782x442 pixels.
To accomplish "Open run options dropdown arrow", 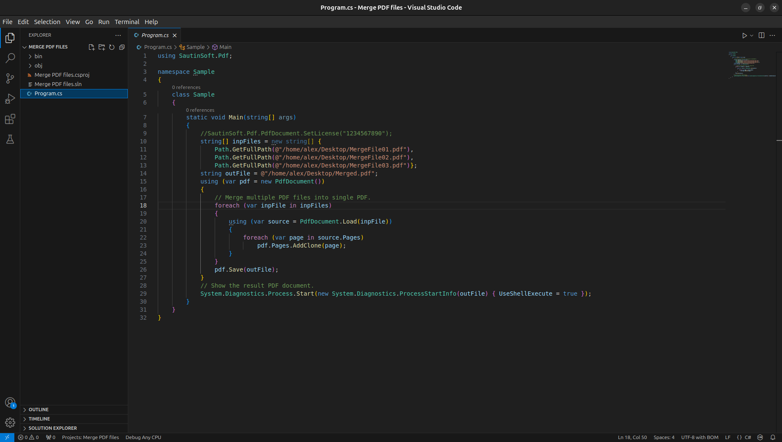I will pyautogui.click(x=752, y=35).
